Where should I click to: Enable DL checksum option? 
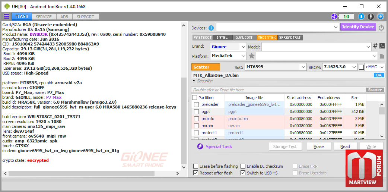[243, 166]
